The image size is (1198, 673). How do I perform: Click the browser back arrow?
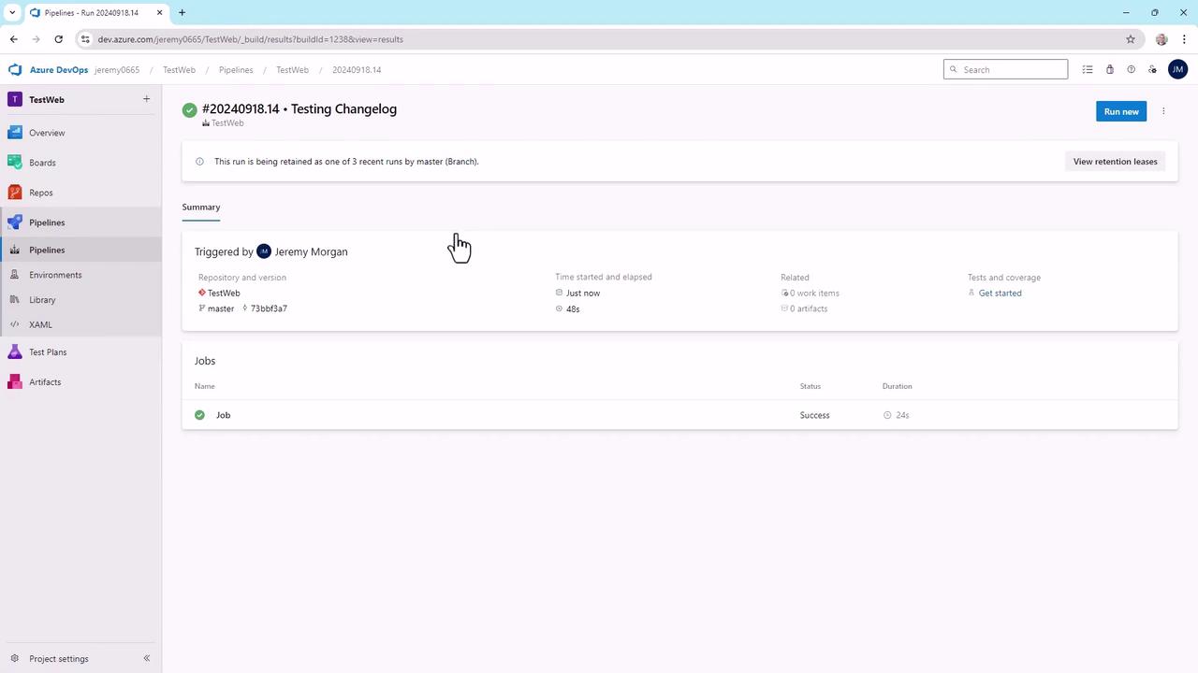tap(13, 39)
